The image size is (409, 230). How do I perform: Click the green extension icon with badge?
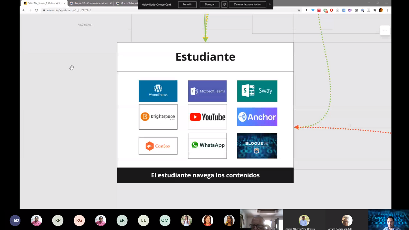[325, 11]
